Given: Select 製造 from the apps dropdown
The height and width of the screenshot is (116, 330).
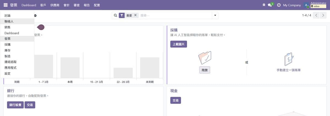Looking at the screenshot, I should tap(17, 56).
